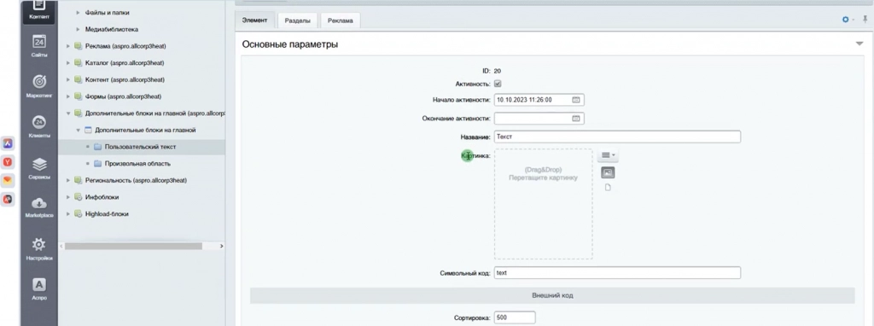Switch to the Реклама tab
This screenshot has height=326, width=874.
[340, 20]
